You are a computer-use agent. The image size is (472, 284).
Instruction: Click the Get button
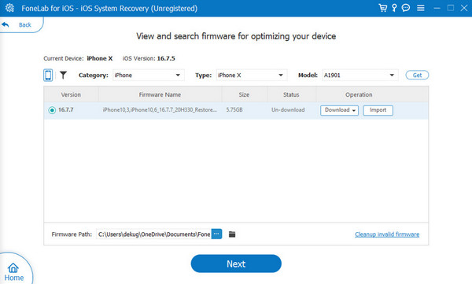(417, 75)
